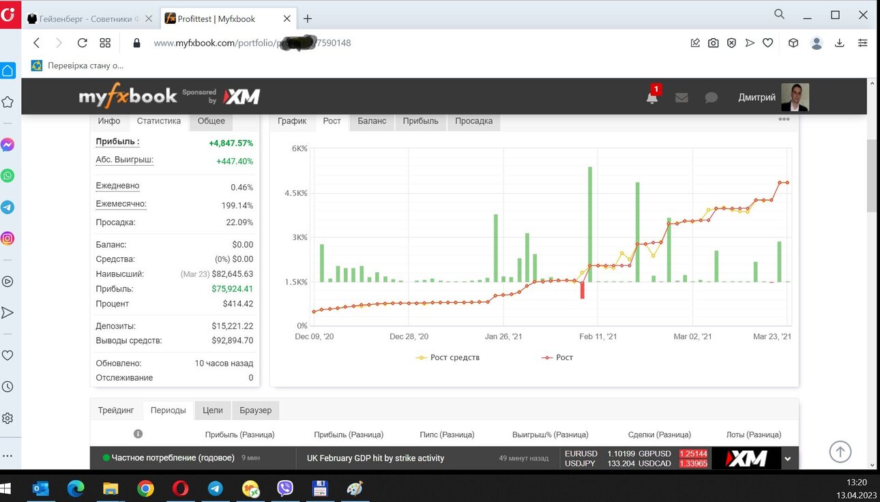Open the downloads icon

pyautogui.click(x=840, y=43)
